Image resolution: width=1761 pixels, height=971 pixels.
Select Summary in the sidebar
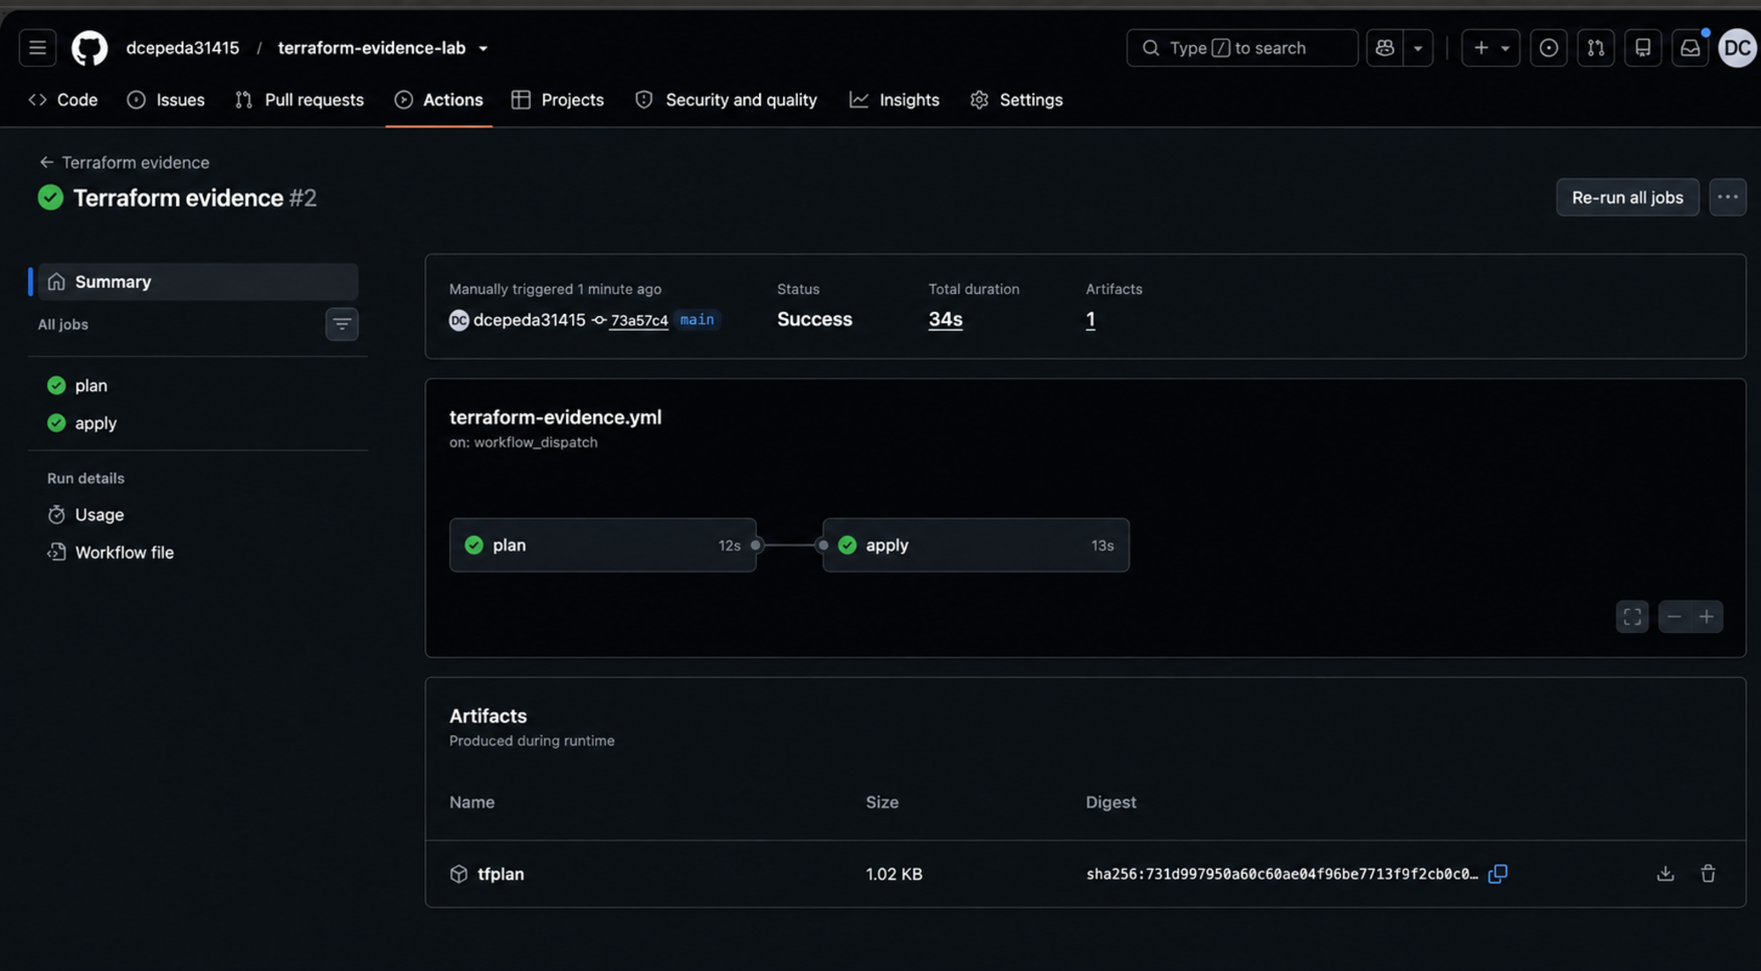pos(198,282)
